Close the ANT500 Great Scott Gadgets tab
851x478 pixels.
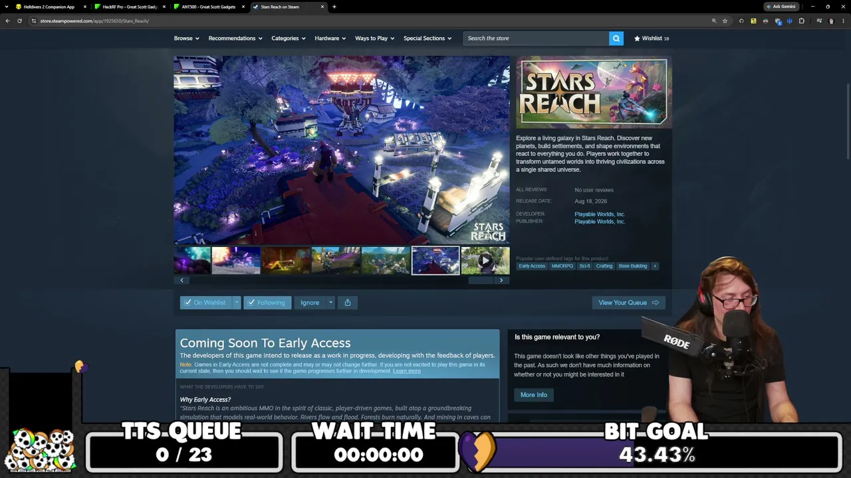tap(243, 7)
